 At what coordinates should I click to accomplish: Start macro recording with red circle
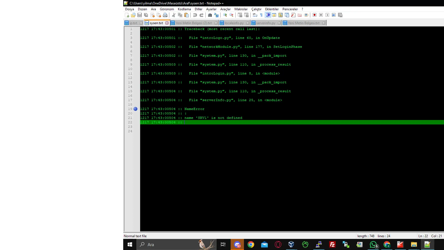315,15
